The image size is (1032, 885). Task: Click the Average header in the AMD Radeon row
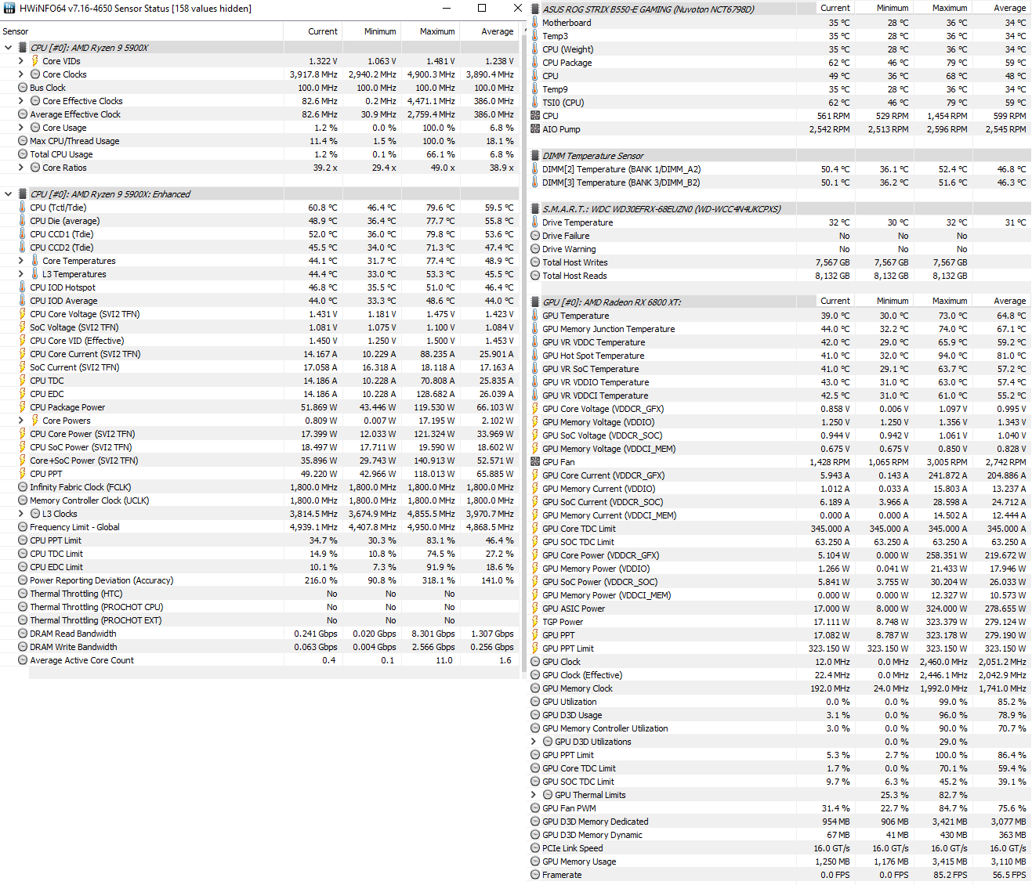tap(1009, 301)
